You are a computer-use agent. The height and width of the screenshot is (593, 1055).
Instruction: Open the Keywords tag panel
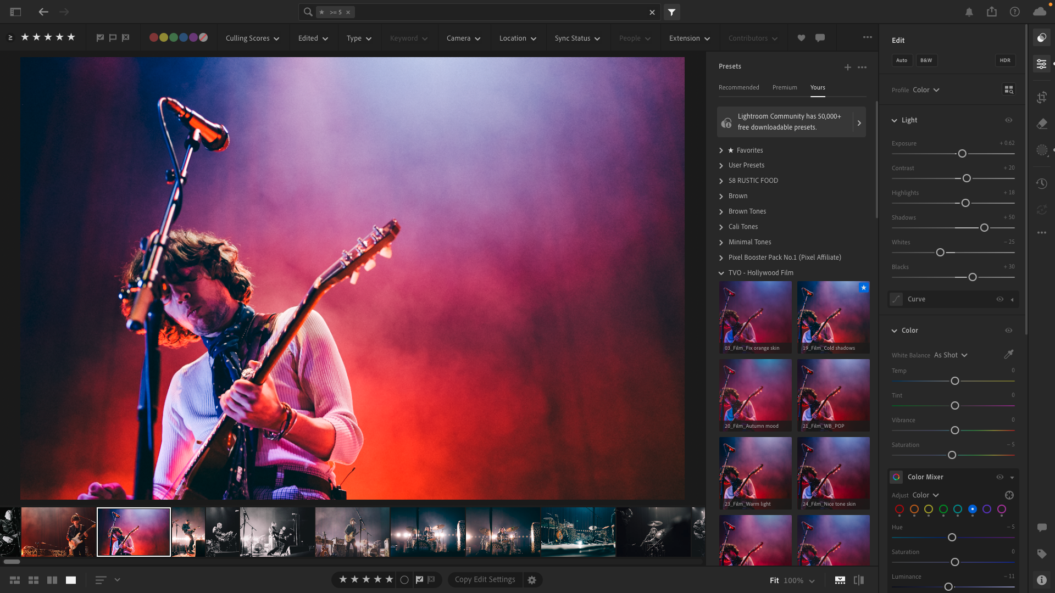pos(1041,554)
